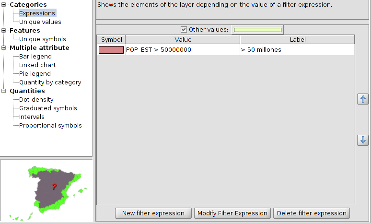Click Delete filter expression button
The width and height of the screenshot is (371, 223).
tap(312, 213)
